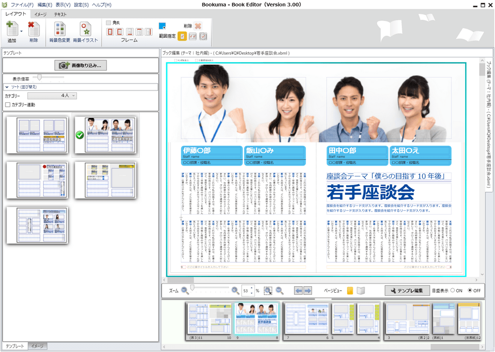Image resolution: width=495 pixels, height=352 pixels.
Task: Switch to the テキスト ribbon tab
Action: point(60,15)
